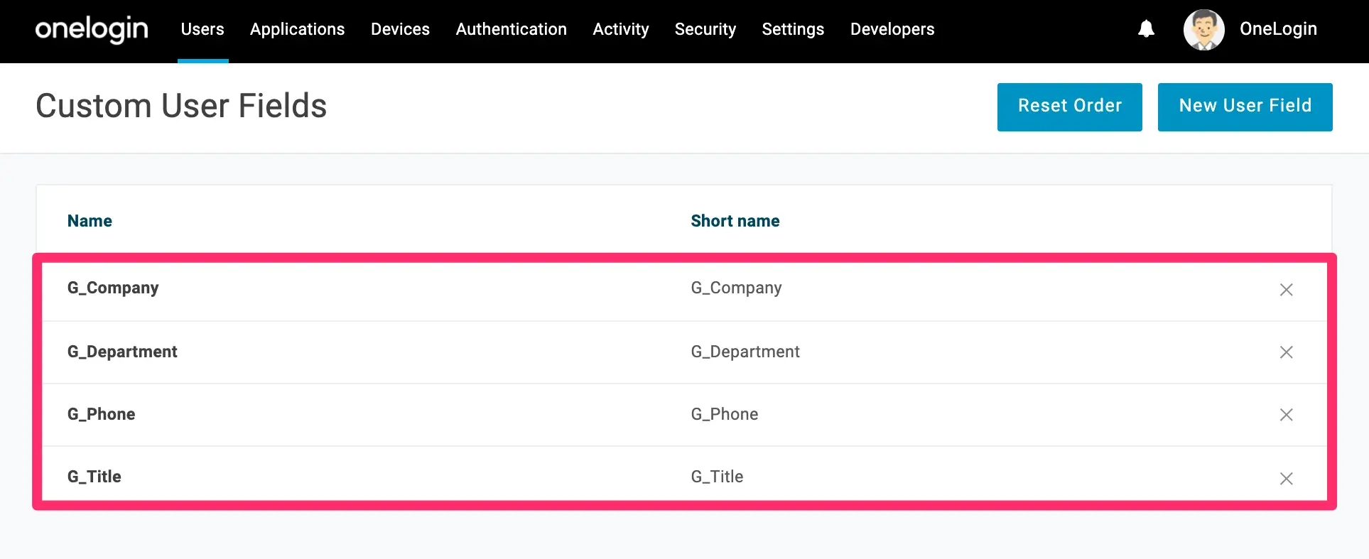Open the Authentication menu

tap(511, 29)
